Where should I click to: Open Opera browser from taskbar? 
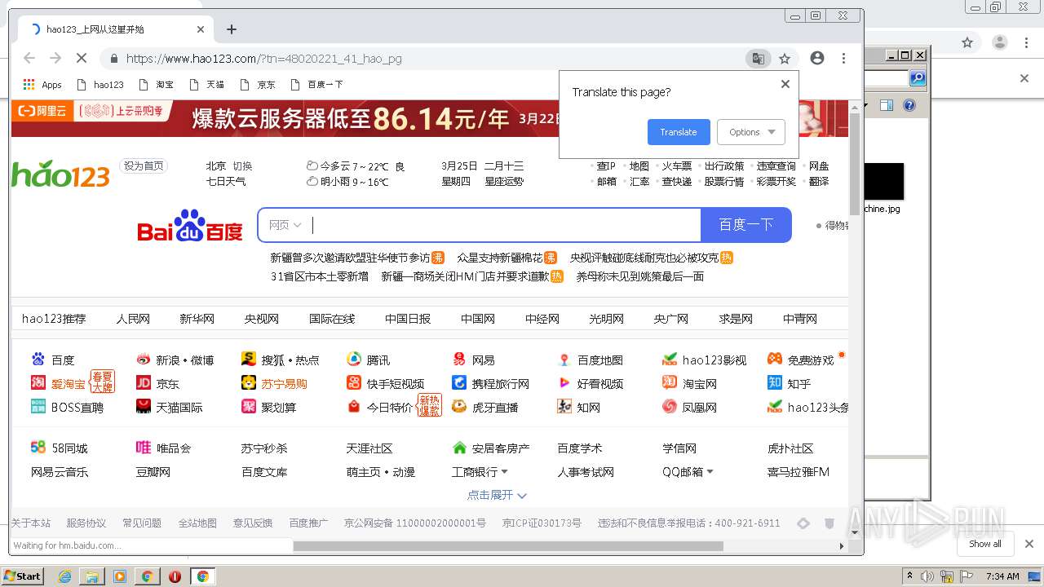point(175,576)
